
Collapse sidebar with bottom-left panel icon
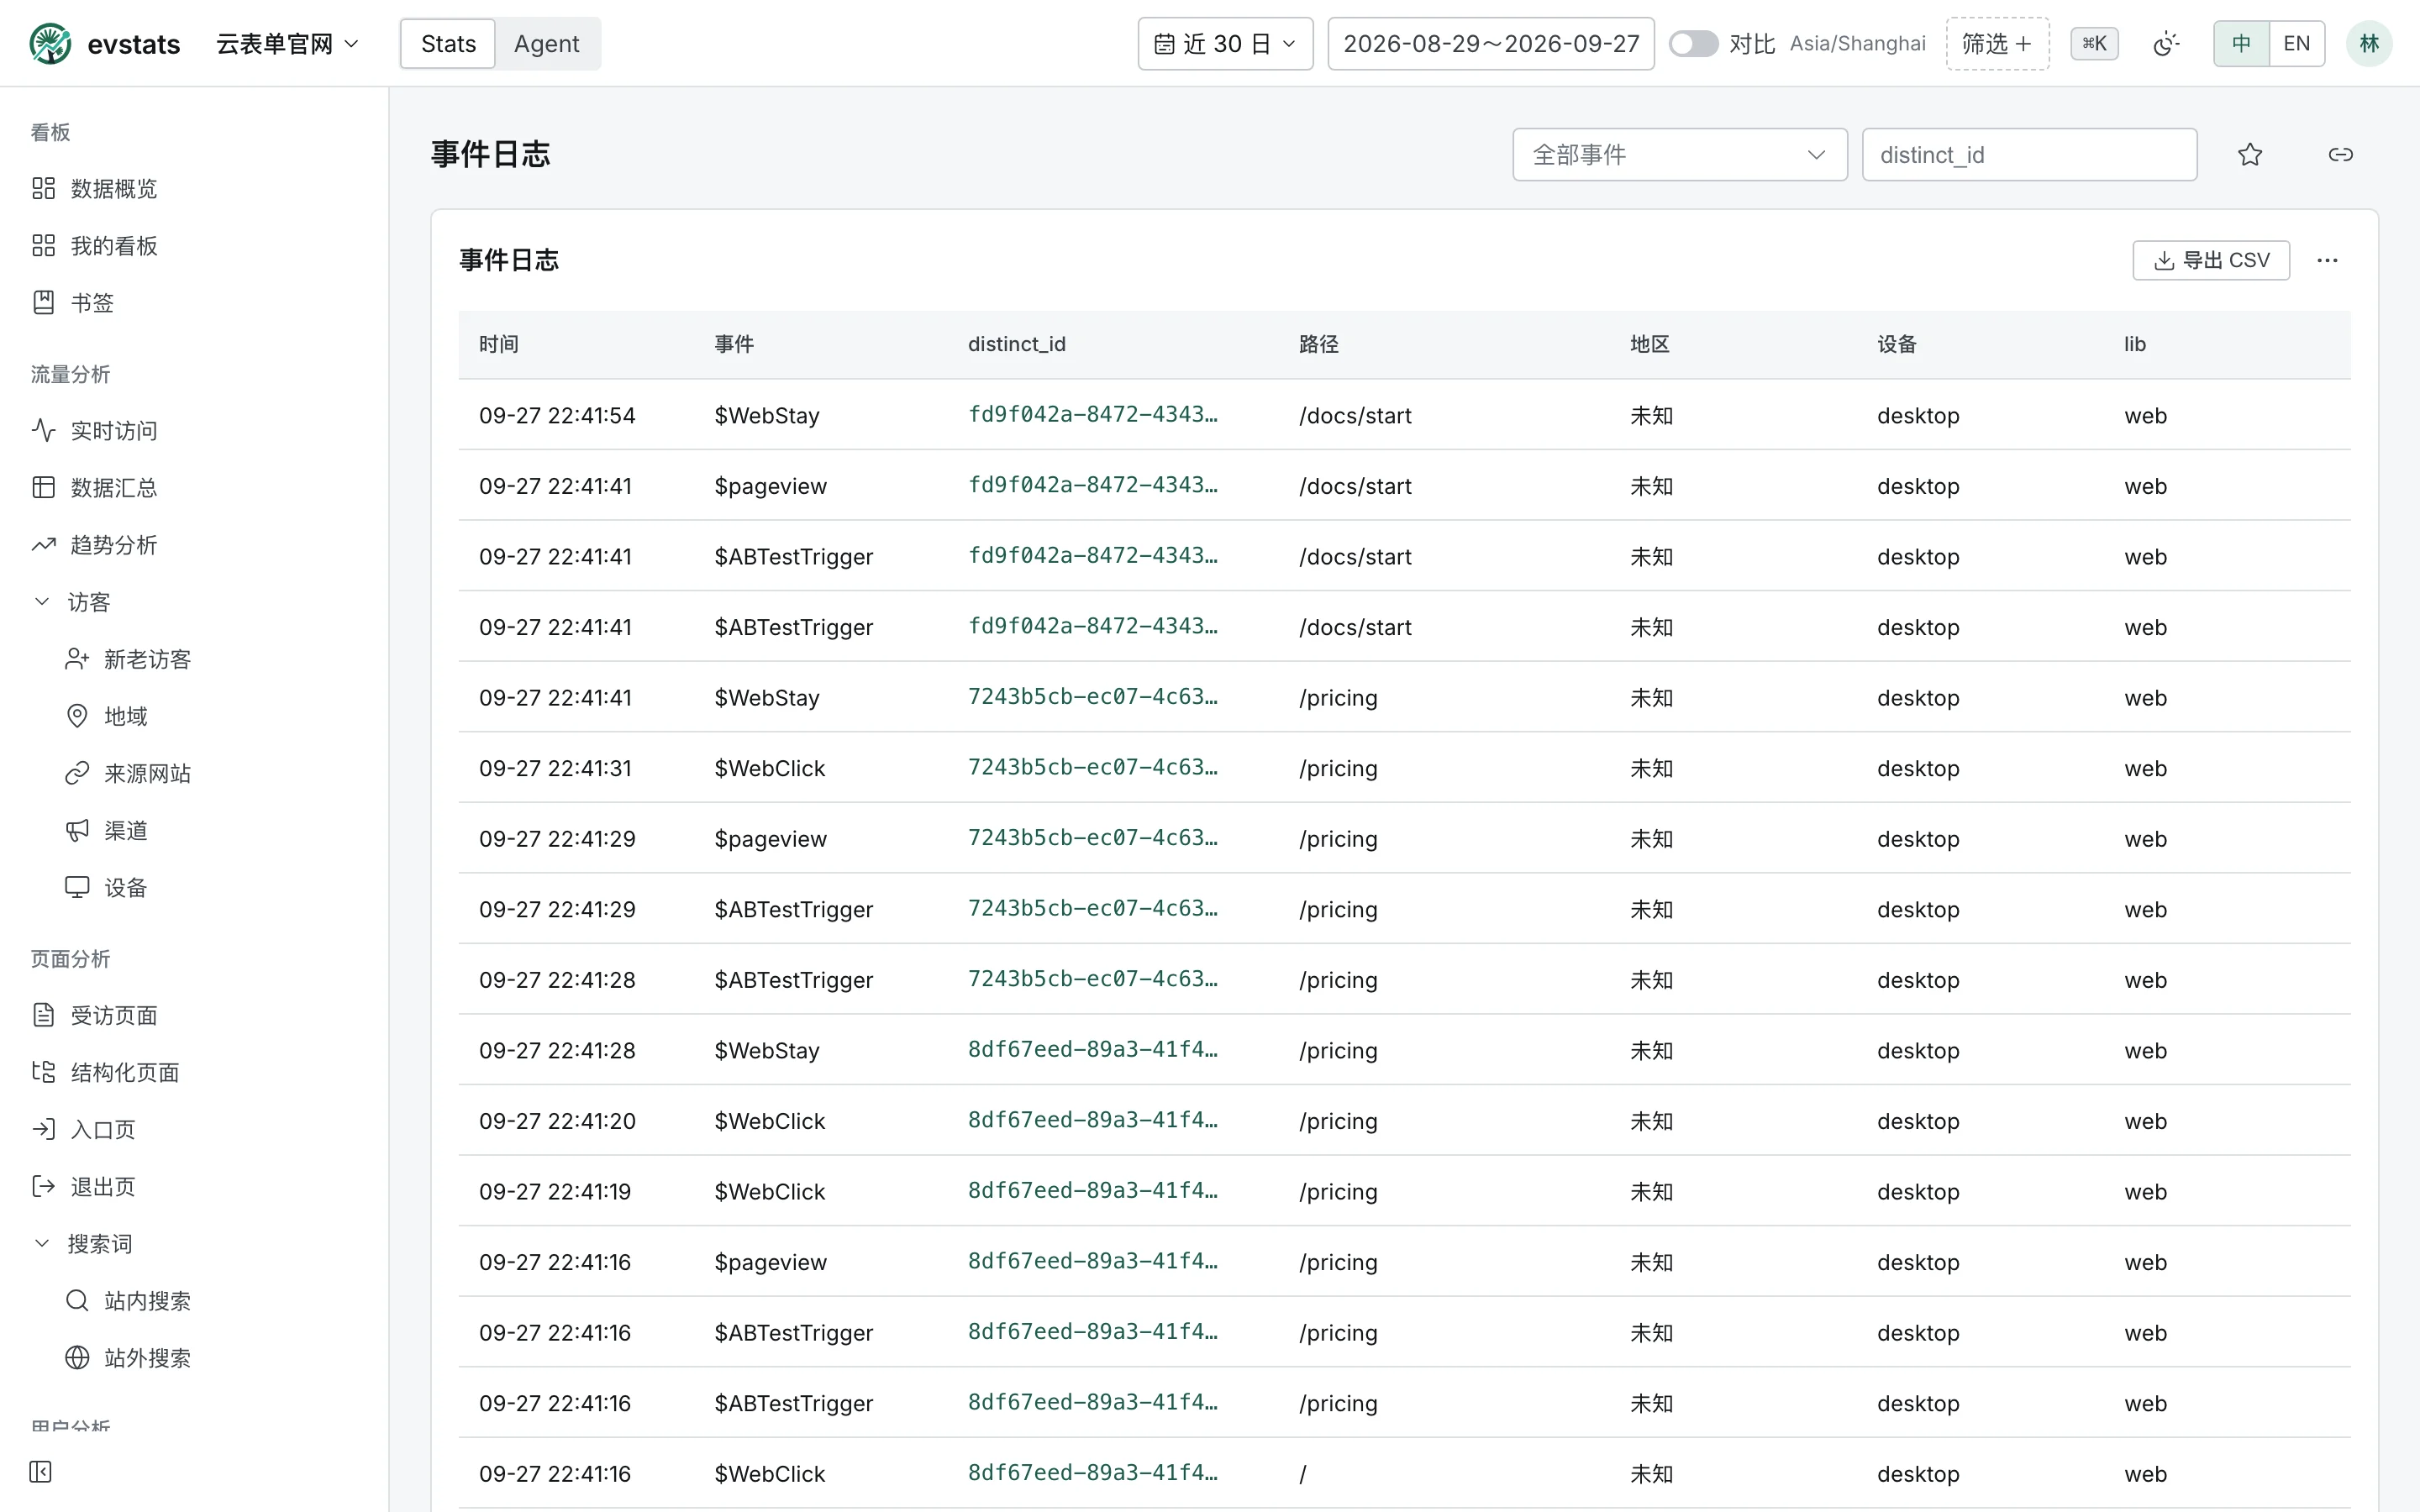click(x=40, y=1471)
